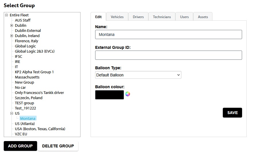The image size is (255, 154).
Task: Open the Balloon Type dropdown
Action: tap(138, 75)
